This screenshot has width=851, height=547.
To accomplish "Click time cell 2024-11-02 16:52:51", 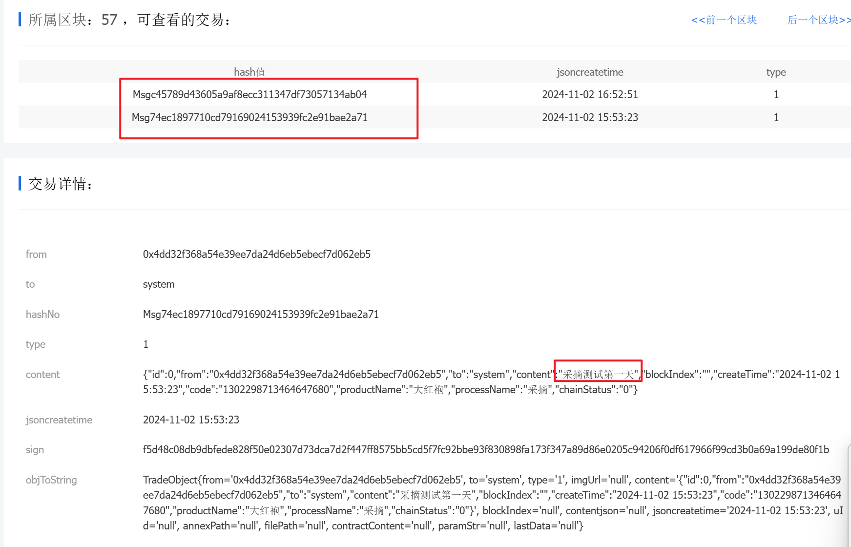I will [590, 95].
